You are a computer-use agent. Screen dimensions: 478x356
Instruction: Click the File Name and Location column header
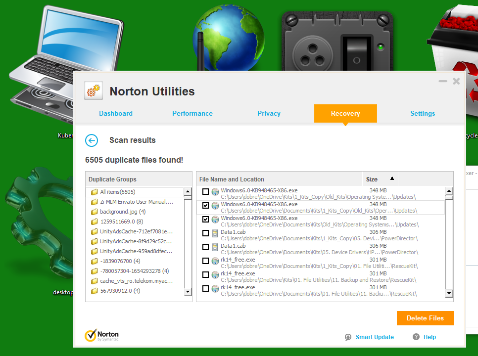279,179
